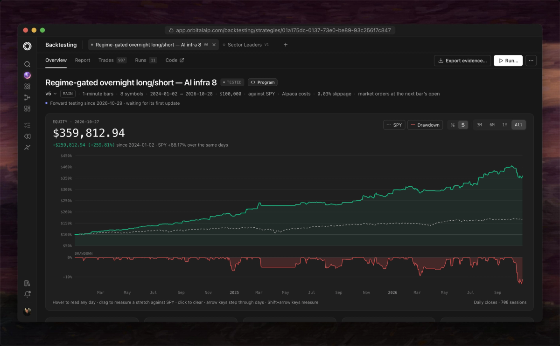Click the browser URL address bar
560x346 pixels.
pos(280,30)
